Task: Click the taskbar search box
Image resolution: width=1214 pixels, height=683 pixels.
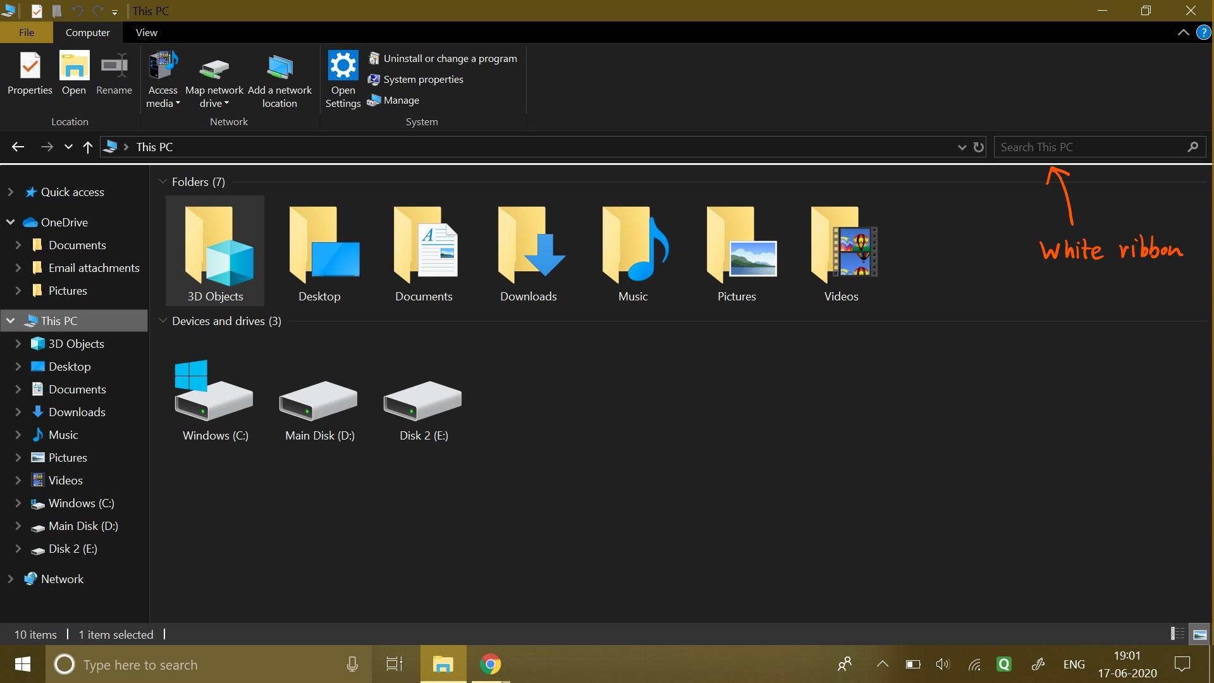Action: (208, 664)
